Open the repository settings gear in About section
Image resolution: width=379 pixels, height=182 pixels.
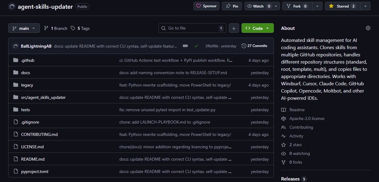point(368,28)
